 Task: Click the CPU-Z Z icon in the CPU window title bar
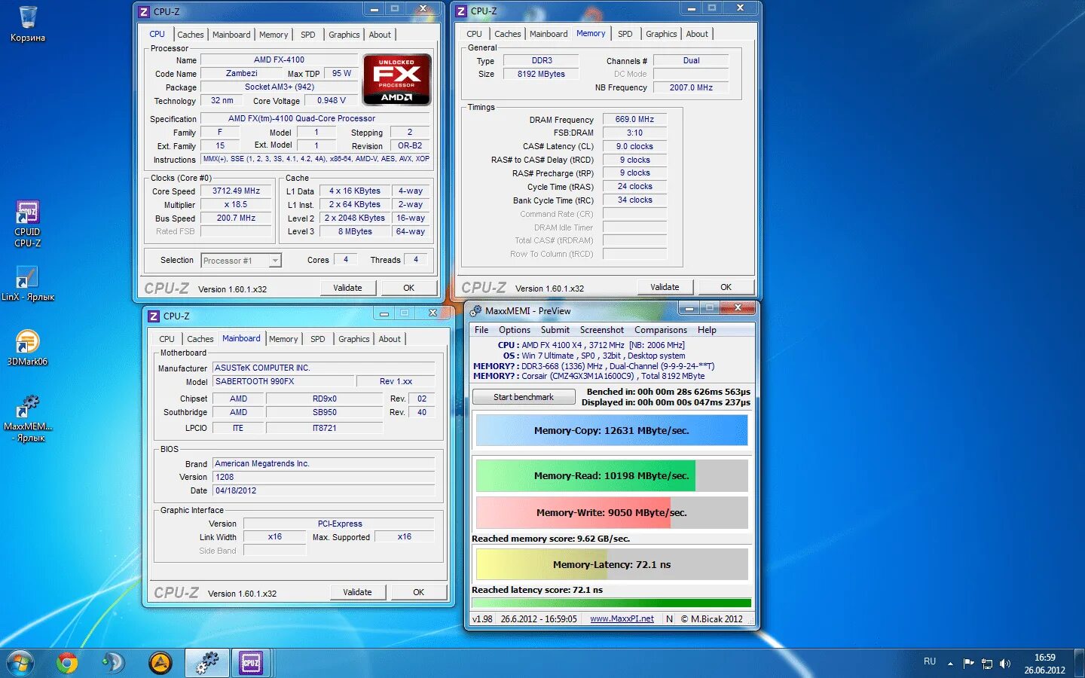point(144,12)
